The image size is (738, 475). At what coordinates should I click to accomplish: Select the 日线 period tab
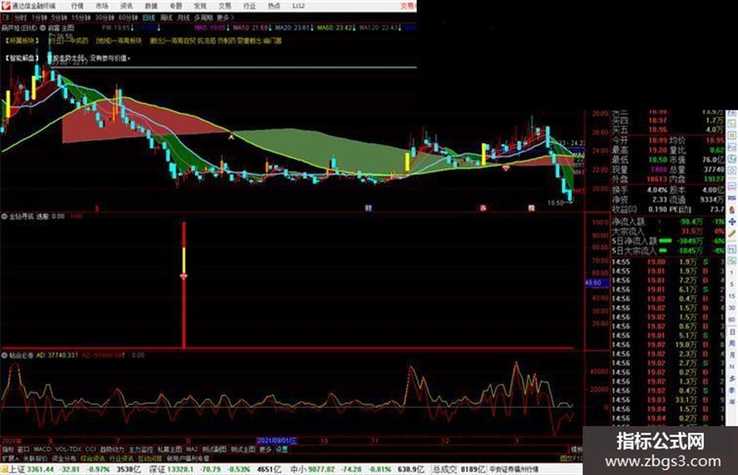click(148, 17)
